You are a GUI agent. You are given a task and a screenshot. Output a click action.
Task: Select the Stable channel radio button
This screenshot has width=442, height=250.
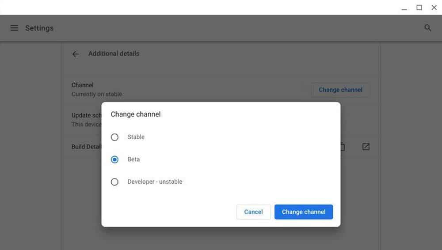click(115, 137)
